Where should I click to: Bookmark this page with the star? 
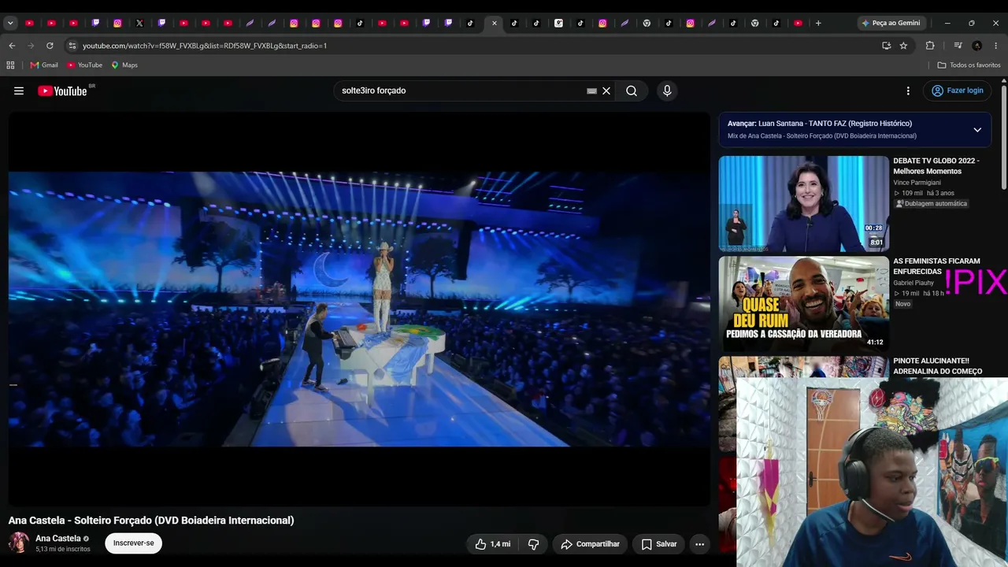[903, 46]
